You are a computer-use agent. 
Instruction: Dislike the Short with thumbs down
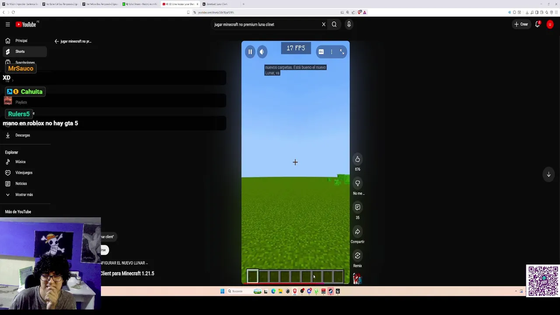point(357,183)
